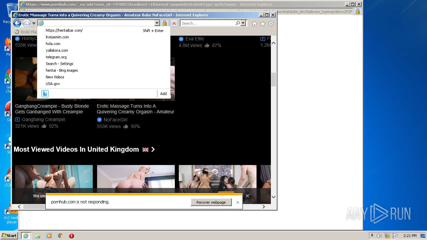Click lock icon in background IE window
The width and height of the screenshot is (427, 240).
[358, 12]
